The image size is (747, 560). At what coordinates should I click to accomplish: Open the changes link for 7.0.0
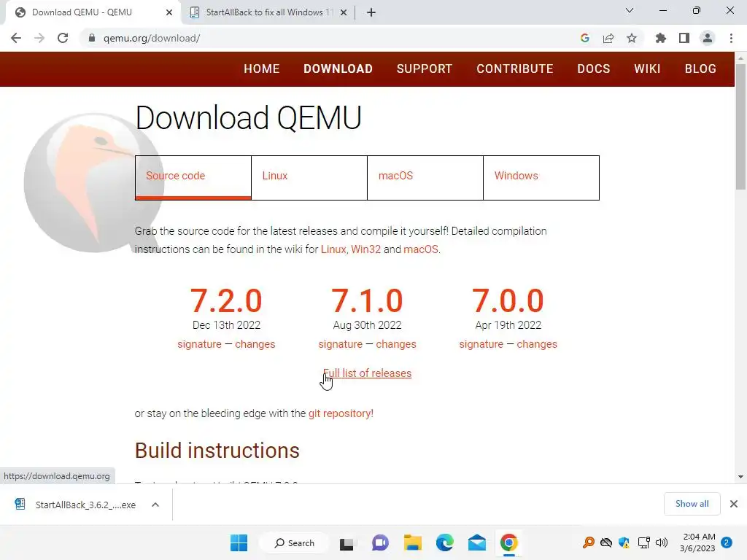pyautogui.click(x=537, y=344)
